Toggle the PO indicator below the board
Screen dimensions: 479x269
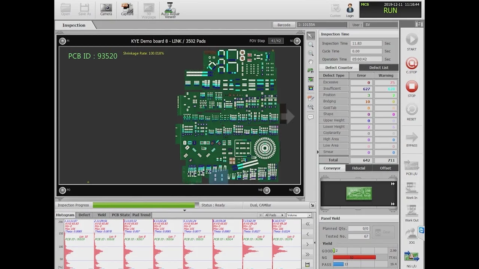coord(62,190)
